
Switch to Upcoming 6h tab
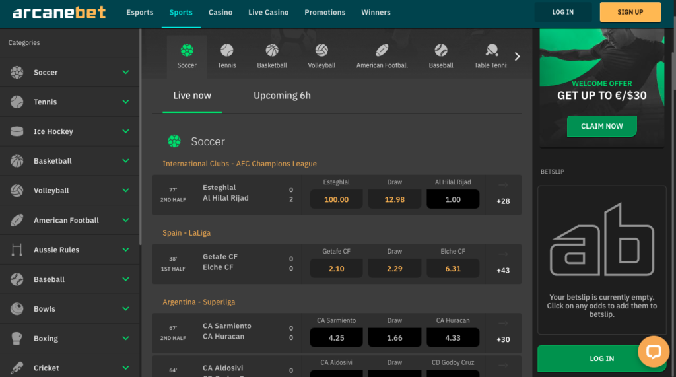point(282,96)
